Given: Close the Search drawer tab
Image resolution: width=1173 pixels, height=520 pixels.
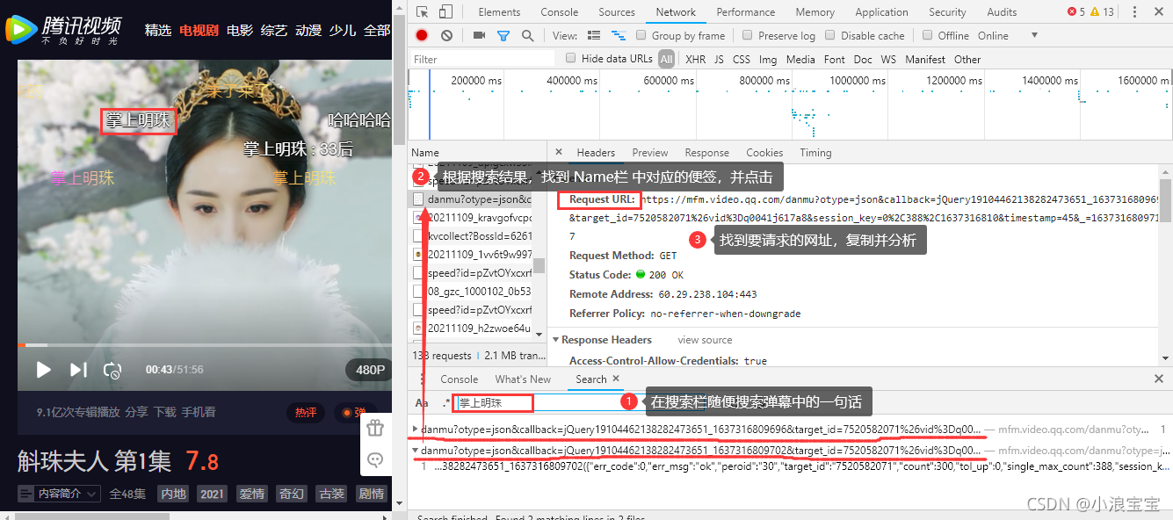Looking at the screenshot, I should click(x=616, y=379).
